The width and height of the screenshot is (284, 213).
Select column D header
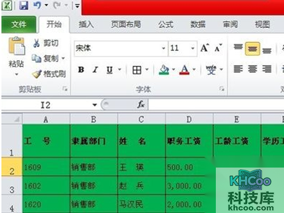point(189,119)
